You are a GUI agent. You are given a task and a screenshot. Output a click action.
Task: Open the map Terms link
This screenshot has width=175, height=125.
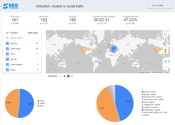167,72
